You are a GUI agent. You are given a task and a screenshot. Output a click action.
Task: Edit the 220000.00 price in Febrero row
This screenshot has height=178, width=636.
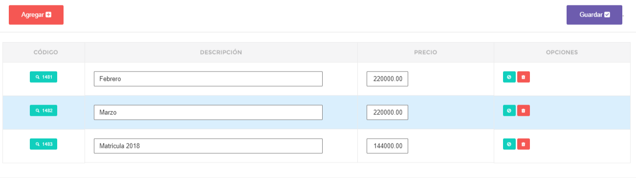click(x=387, y=79)
